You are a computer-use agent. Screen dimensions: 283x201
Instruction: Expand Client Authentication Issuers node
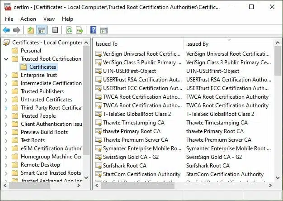coord(6,124)
